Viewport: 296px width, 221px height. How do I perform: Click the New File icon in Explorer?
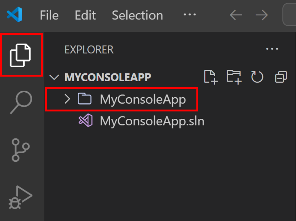click(211, 77)
